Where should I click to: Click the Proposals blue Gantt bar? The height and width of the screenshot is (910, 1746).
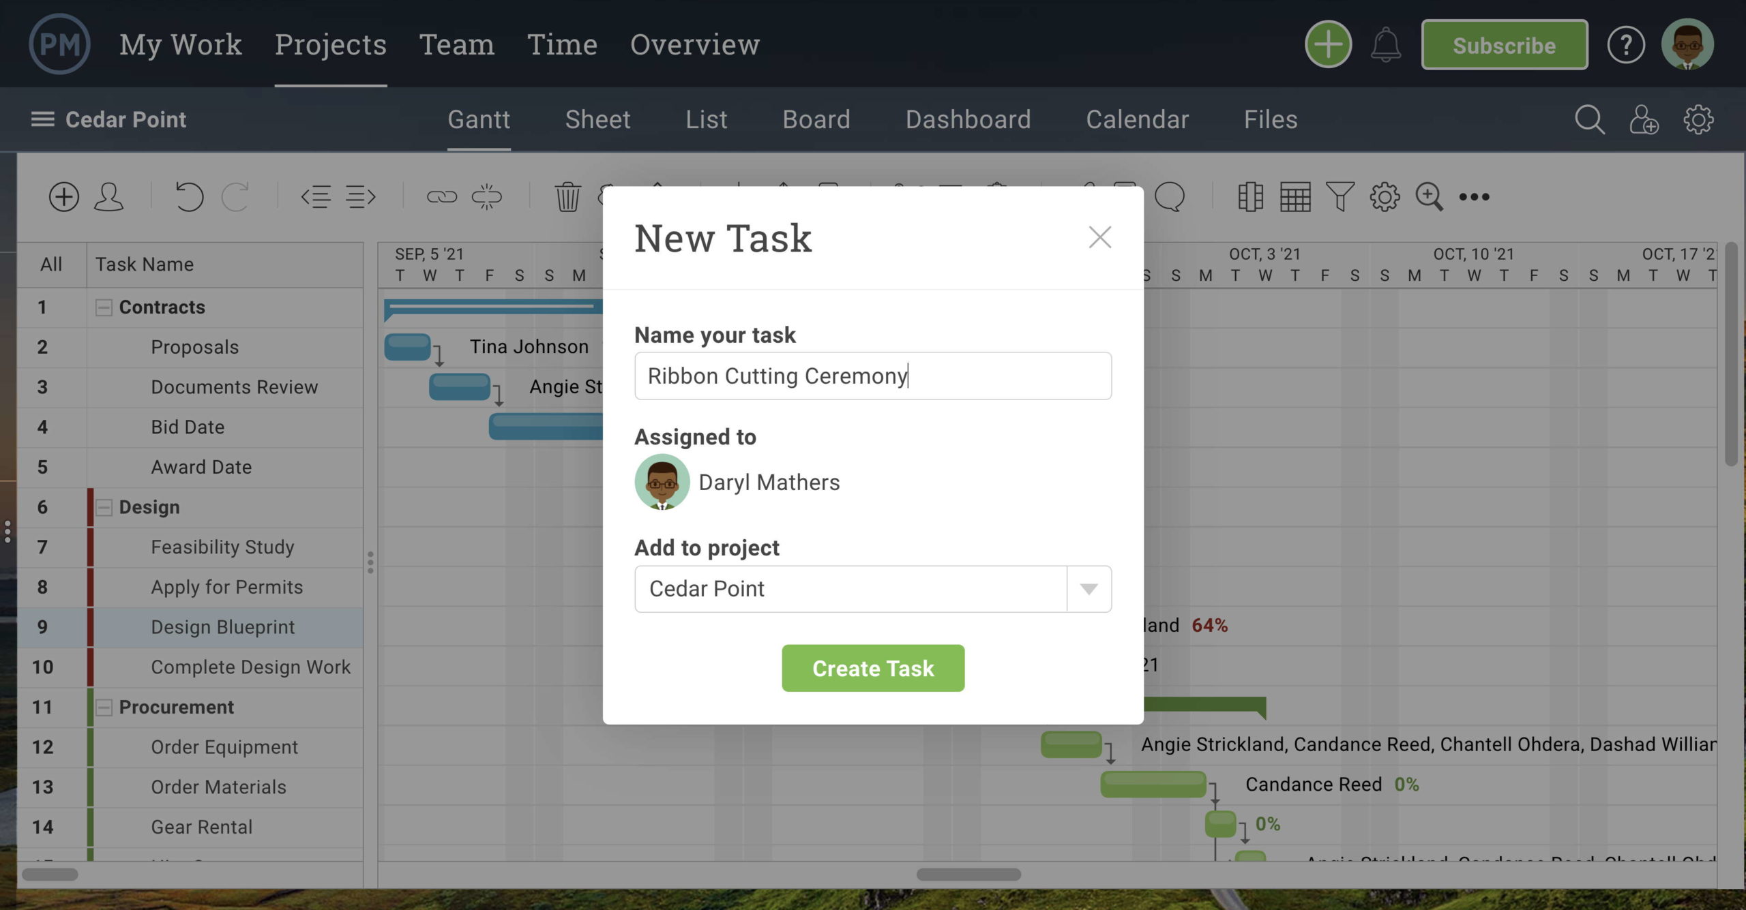coord(407,347)
